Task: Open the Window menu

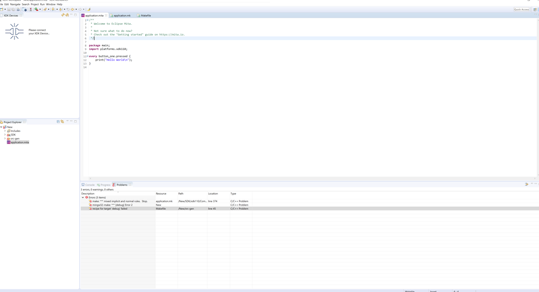Action: click(51, 4)
